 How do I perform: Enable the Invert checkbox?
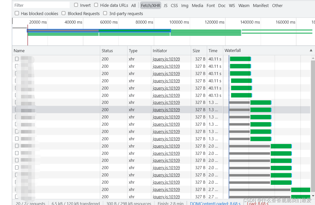pos(76,5)
